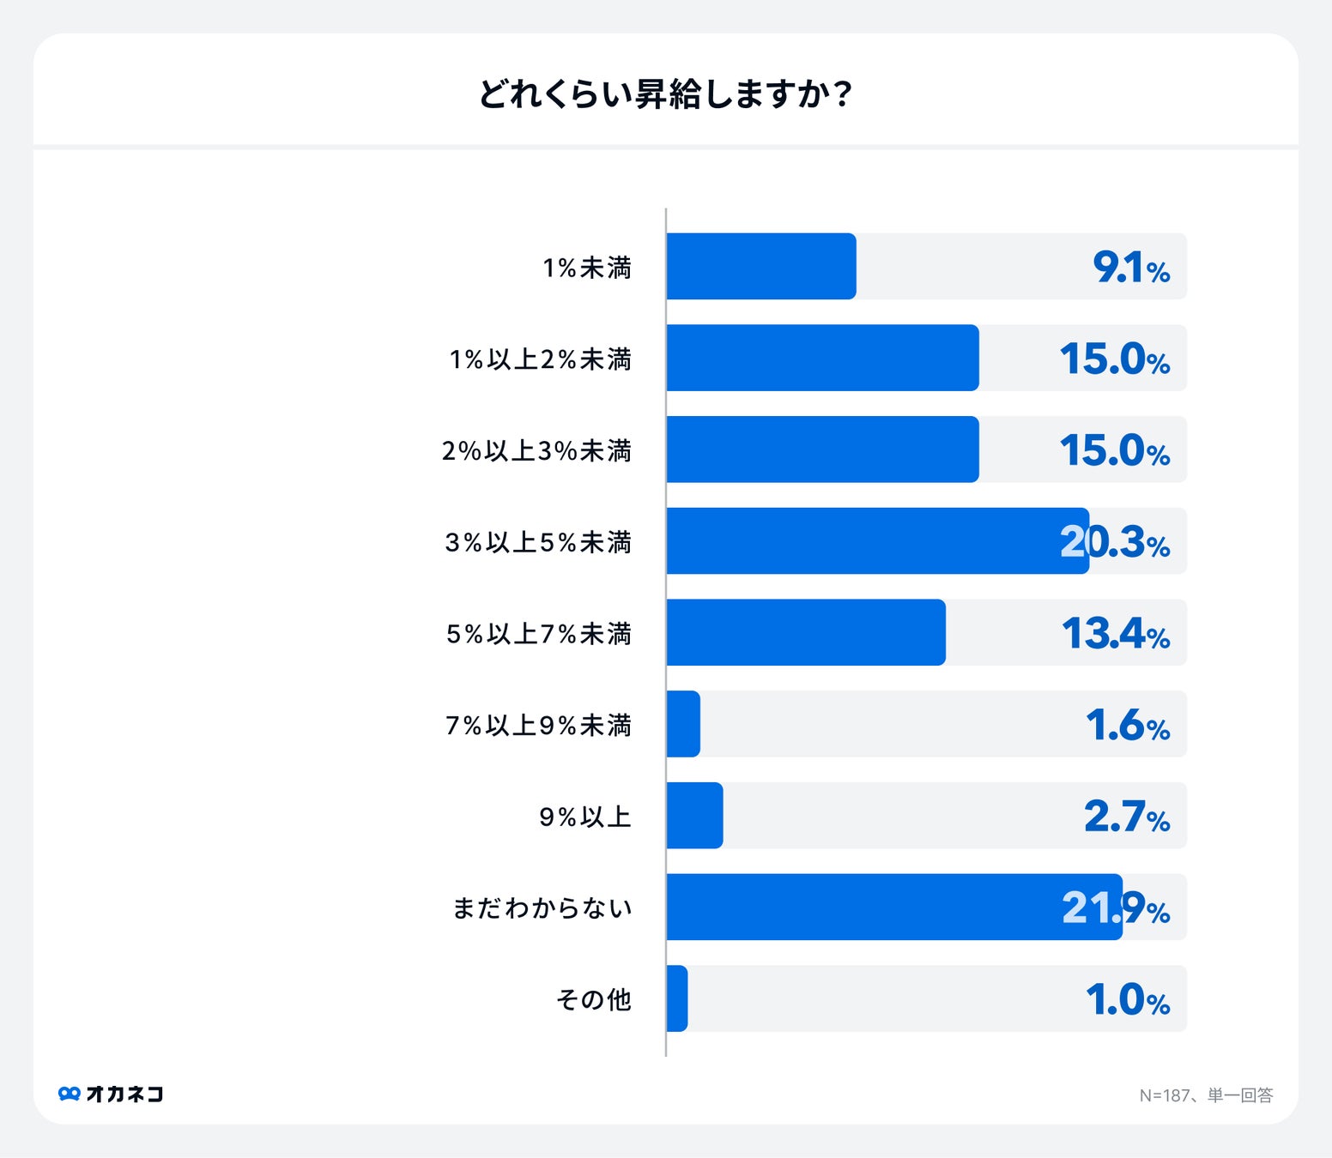Click the その他 category label
1332x1158 pixels.
point(593,999)
